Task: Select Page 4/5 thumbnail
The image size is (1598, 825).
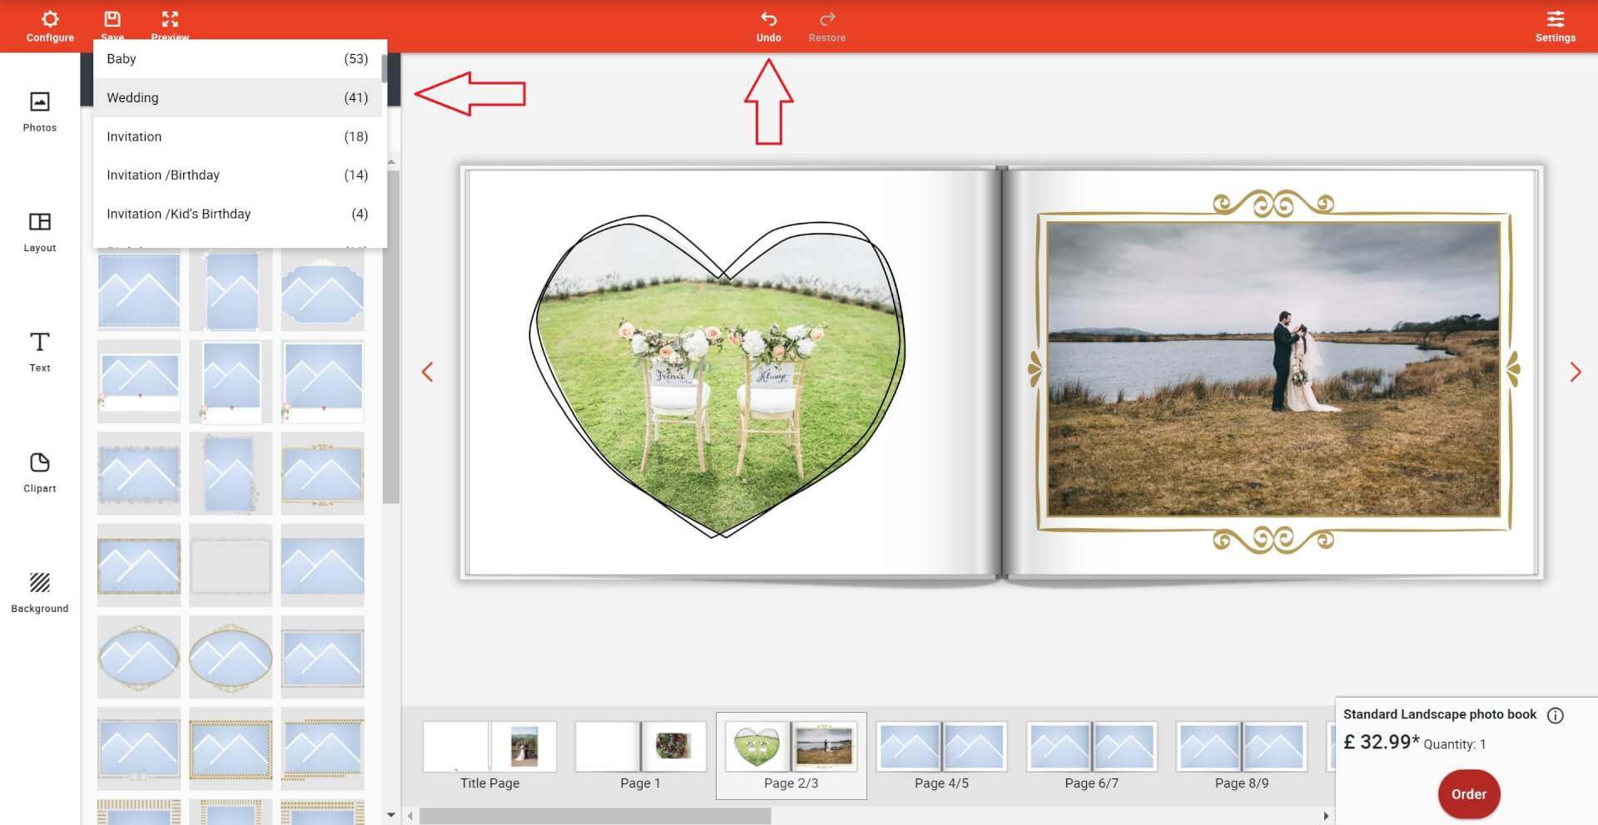Action: point(941,747)
